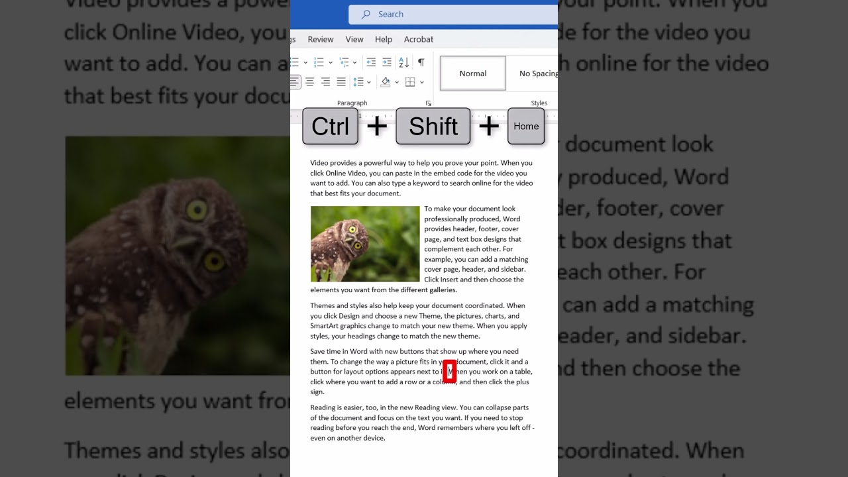Launch the Paragraph settings dialog
Screen dimensions: 848x477
click(x=429, y=103)
